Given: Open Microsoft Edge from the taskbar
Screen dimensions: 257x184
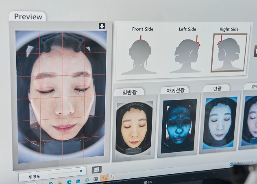Looking at the screenshot, I should pos(69,182).
